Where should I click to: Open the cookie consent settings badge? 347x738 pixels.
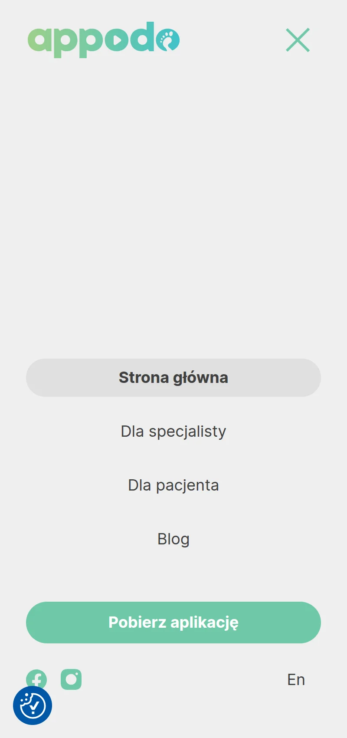pyautogui.click(x=33, y=705)
